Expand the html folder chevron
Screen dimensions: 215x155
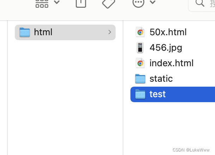click(110, 32)
